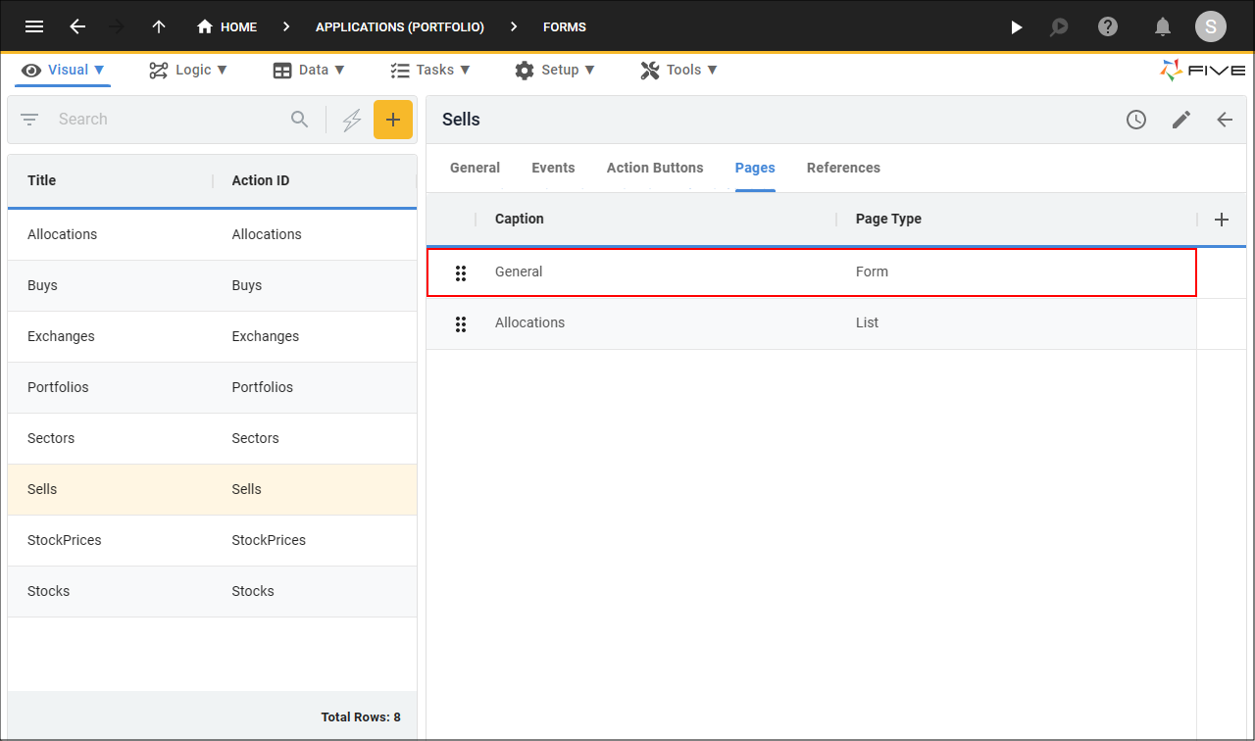Click the run with inspector icon

[x=1059, y=26]
